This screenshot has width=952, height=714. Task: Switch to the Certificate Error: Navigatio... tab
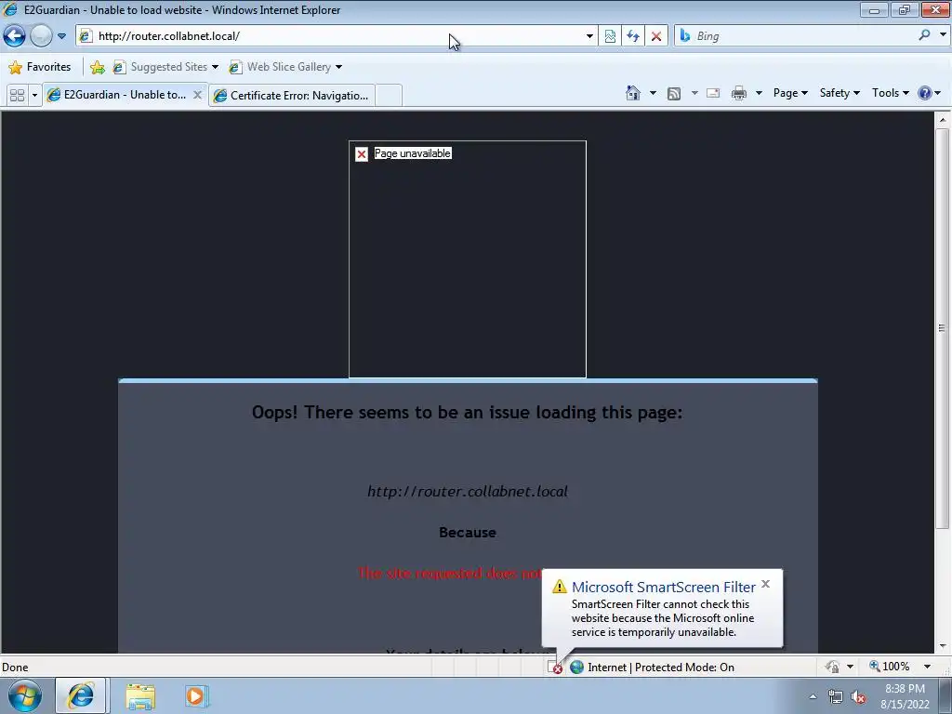(x=291, y=96)
